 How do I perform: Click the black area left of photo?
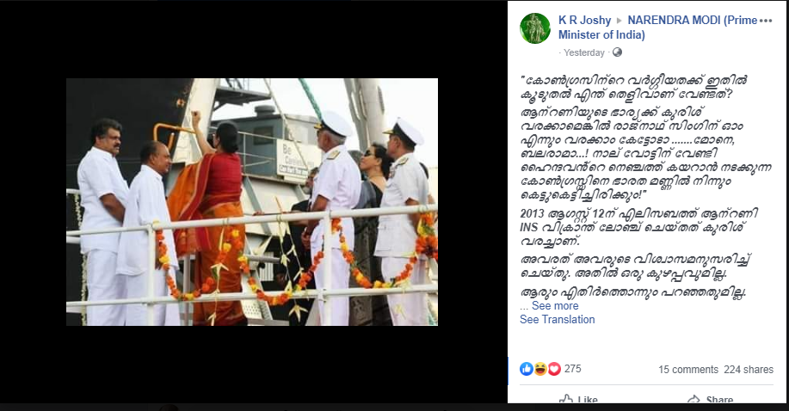pos(33,201)
